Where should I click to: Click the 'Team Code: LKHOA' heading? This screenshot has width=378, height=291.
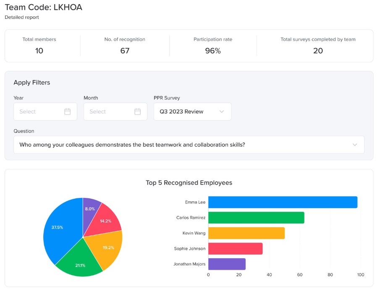point(44,7)
